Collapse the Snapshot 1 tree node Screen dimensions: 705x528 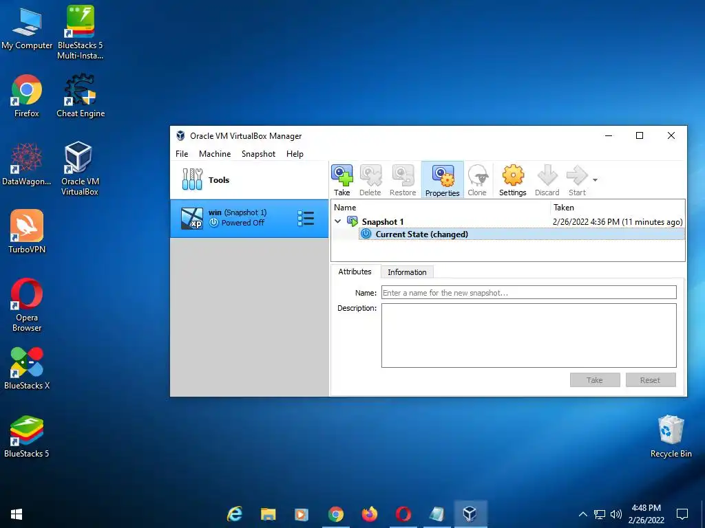tap(337, 221)
